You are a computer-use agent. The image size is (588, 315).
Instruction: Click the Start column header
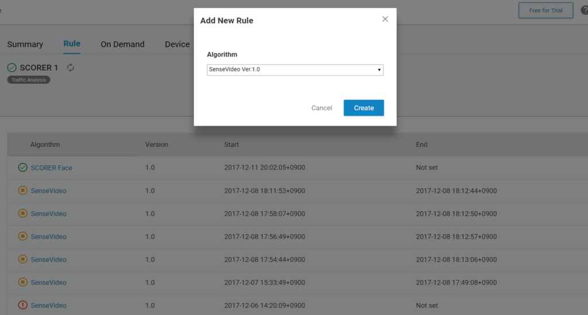pos(231,145)
